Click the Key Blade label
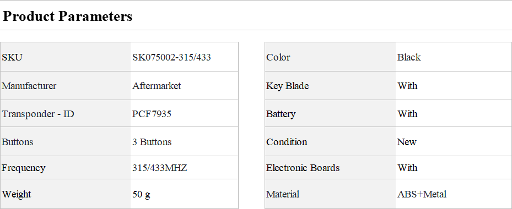Image resolution: width=512 pixels, height=209 pixels. [287, 86]
